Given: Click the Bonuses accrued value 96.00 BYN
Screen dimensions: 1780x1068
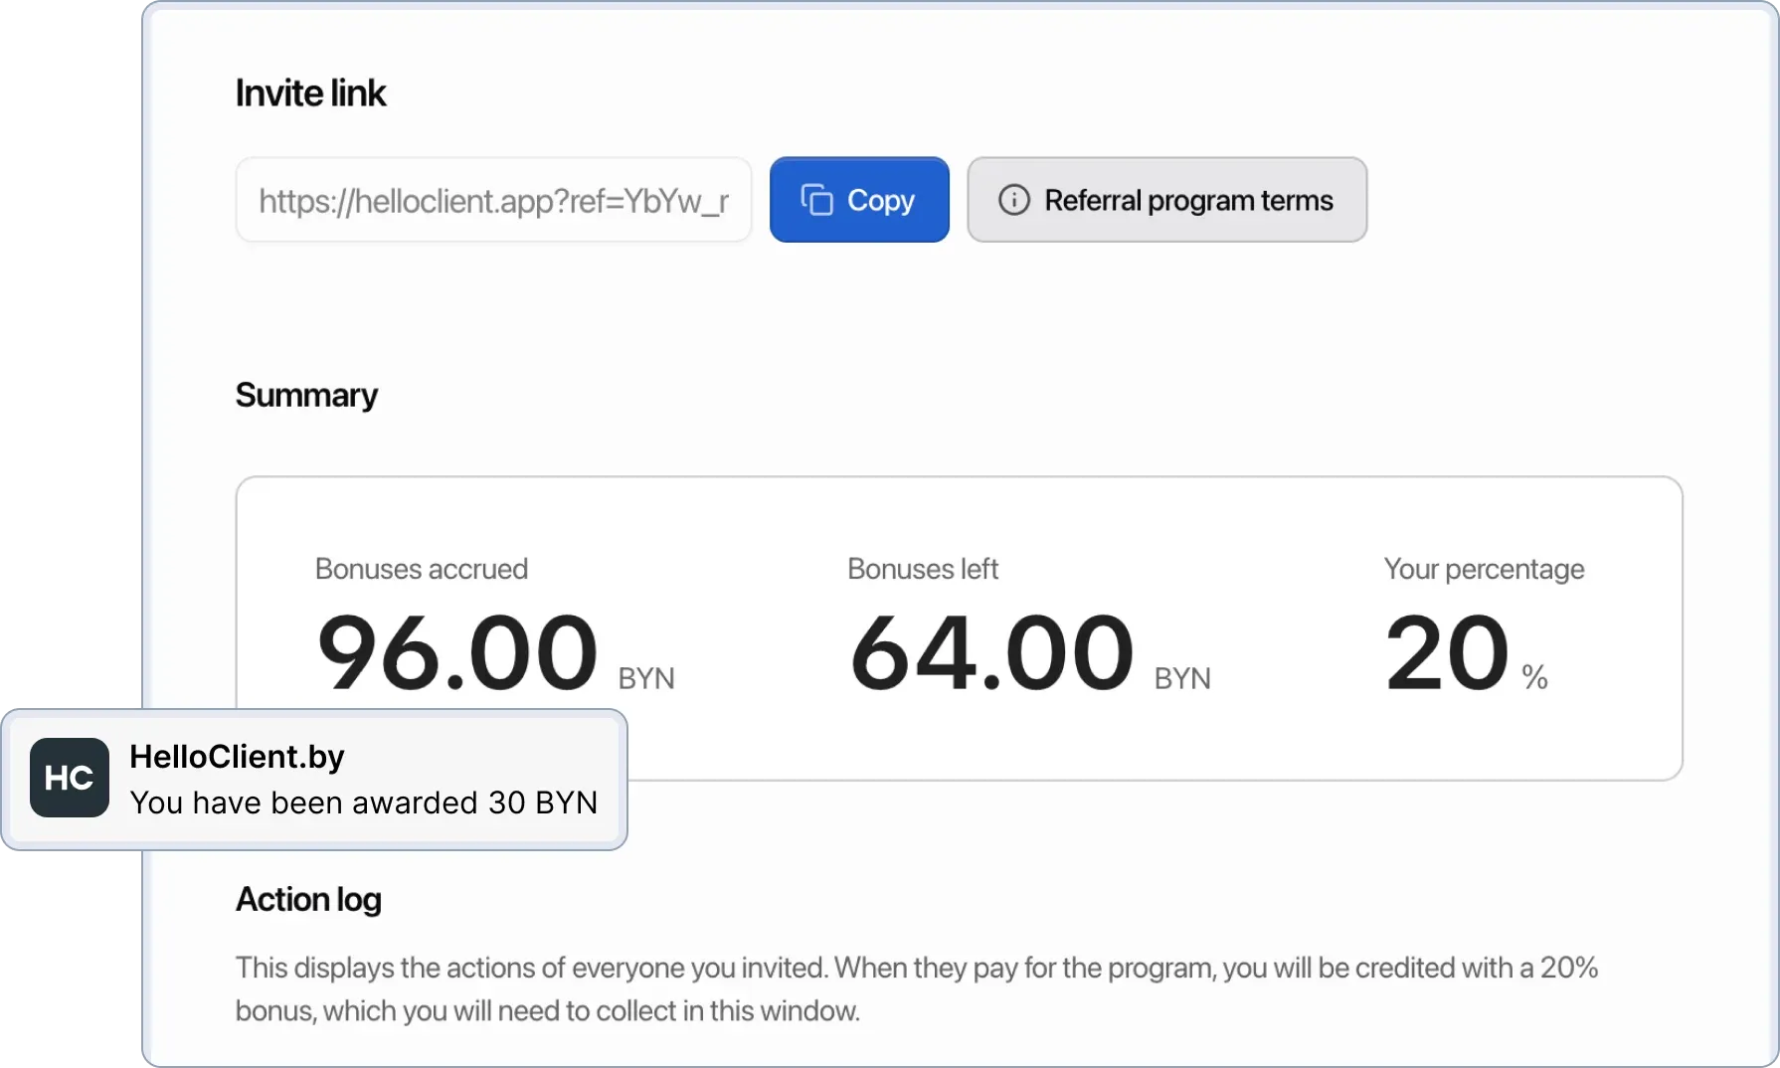Looking at the screenshot, I should [457, 651].
